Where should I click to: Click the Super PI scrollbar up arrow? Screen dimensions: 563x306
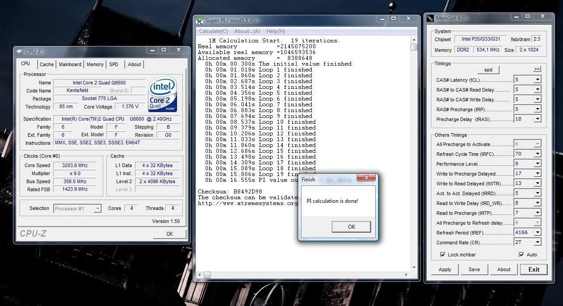tap(414, 40)
